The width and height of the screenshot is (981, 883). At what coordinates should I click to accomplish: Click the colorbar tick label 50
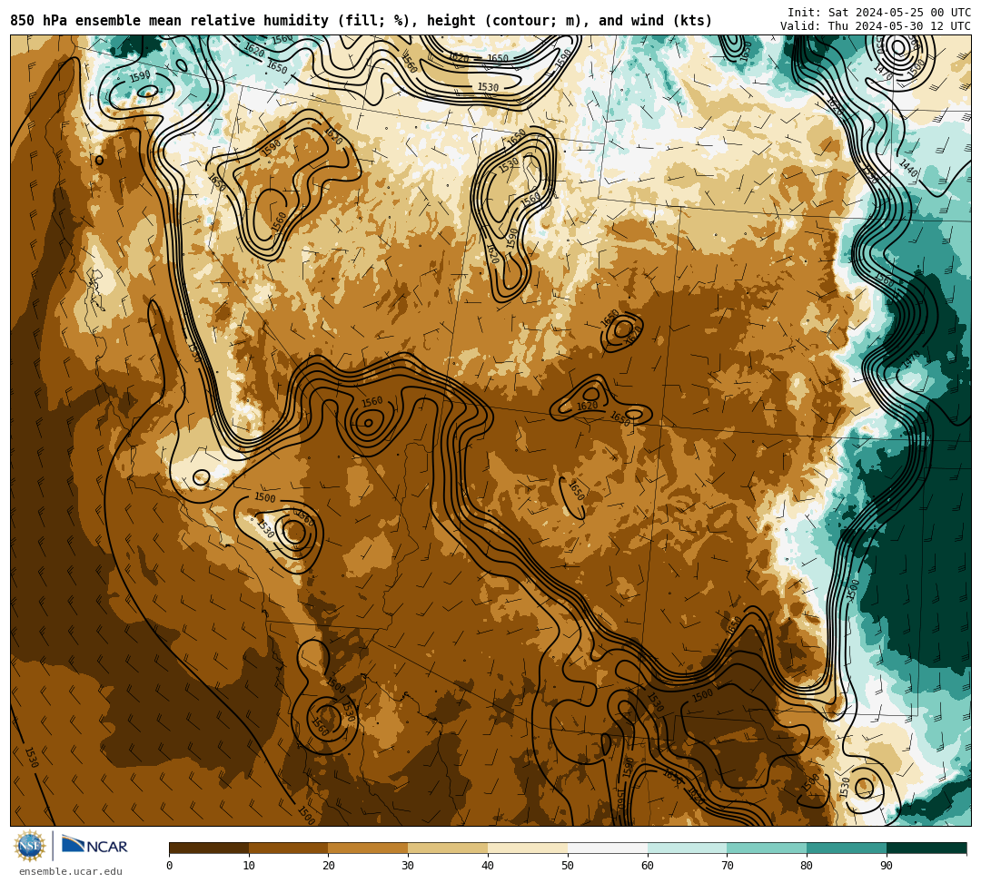point(568,866)
